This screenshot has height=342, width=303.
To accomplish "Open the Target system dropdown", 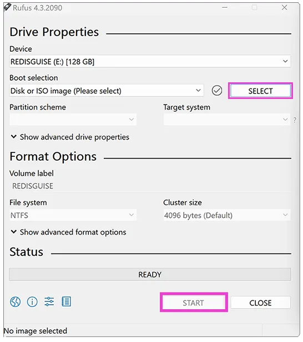I will pos(227,120).
